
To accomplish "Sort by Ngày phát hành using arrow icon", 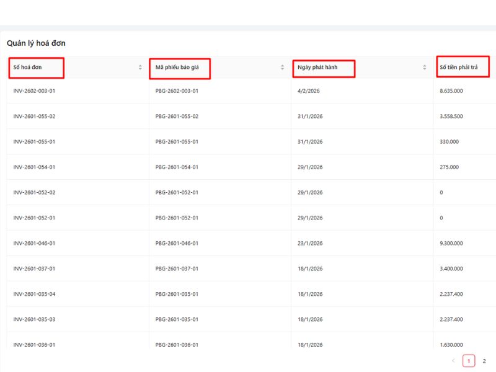I will [x=425, y=67].
